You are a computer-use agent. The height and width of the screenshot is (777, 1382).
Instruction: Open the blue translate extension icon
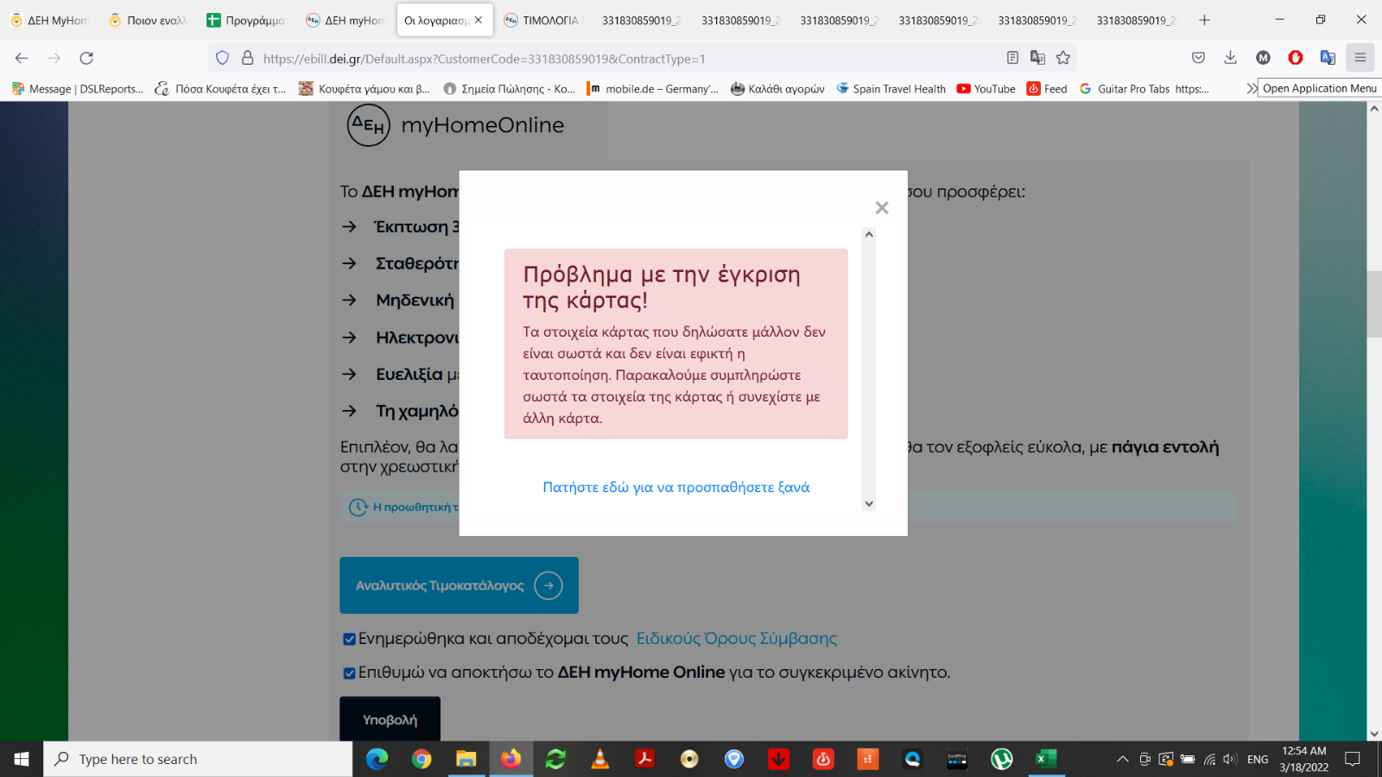(x=1328, y=58)
